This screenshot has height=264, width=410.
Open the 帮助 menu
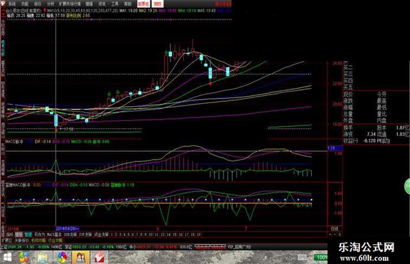coord(128,4)
